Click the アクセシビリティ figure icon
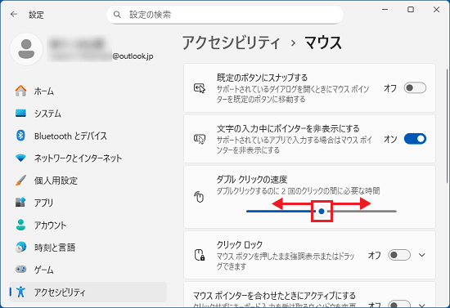Screen dimensions: 450x308 (x=20, y=292)
